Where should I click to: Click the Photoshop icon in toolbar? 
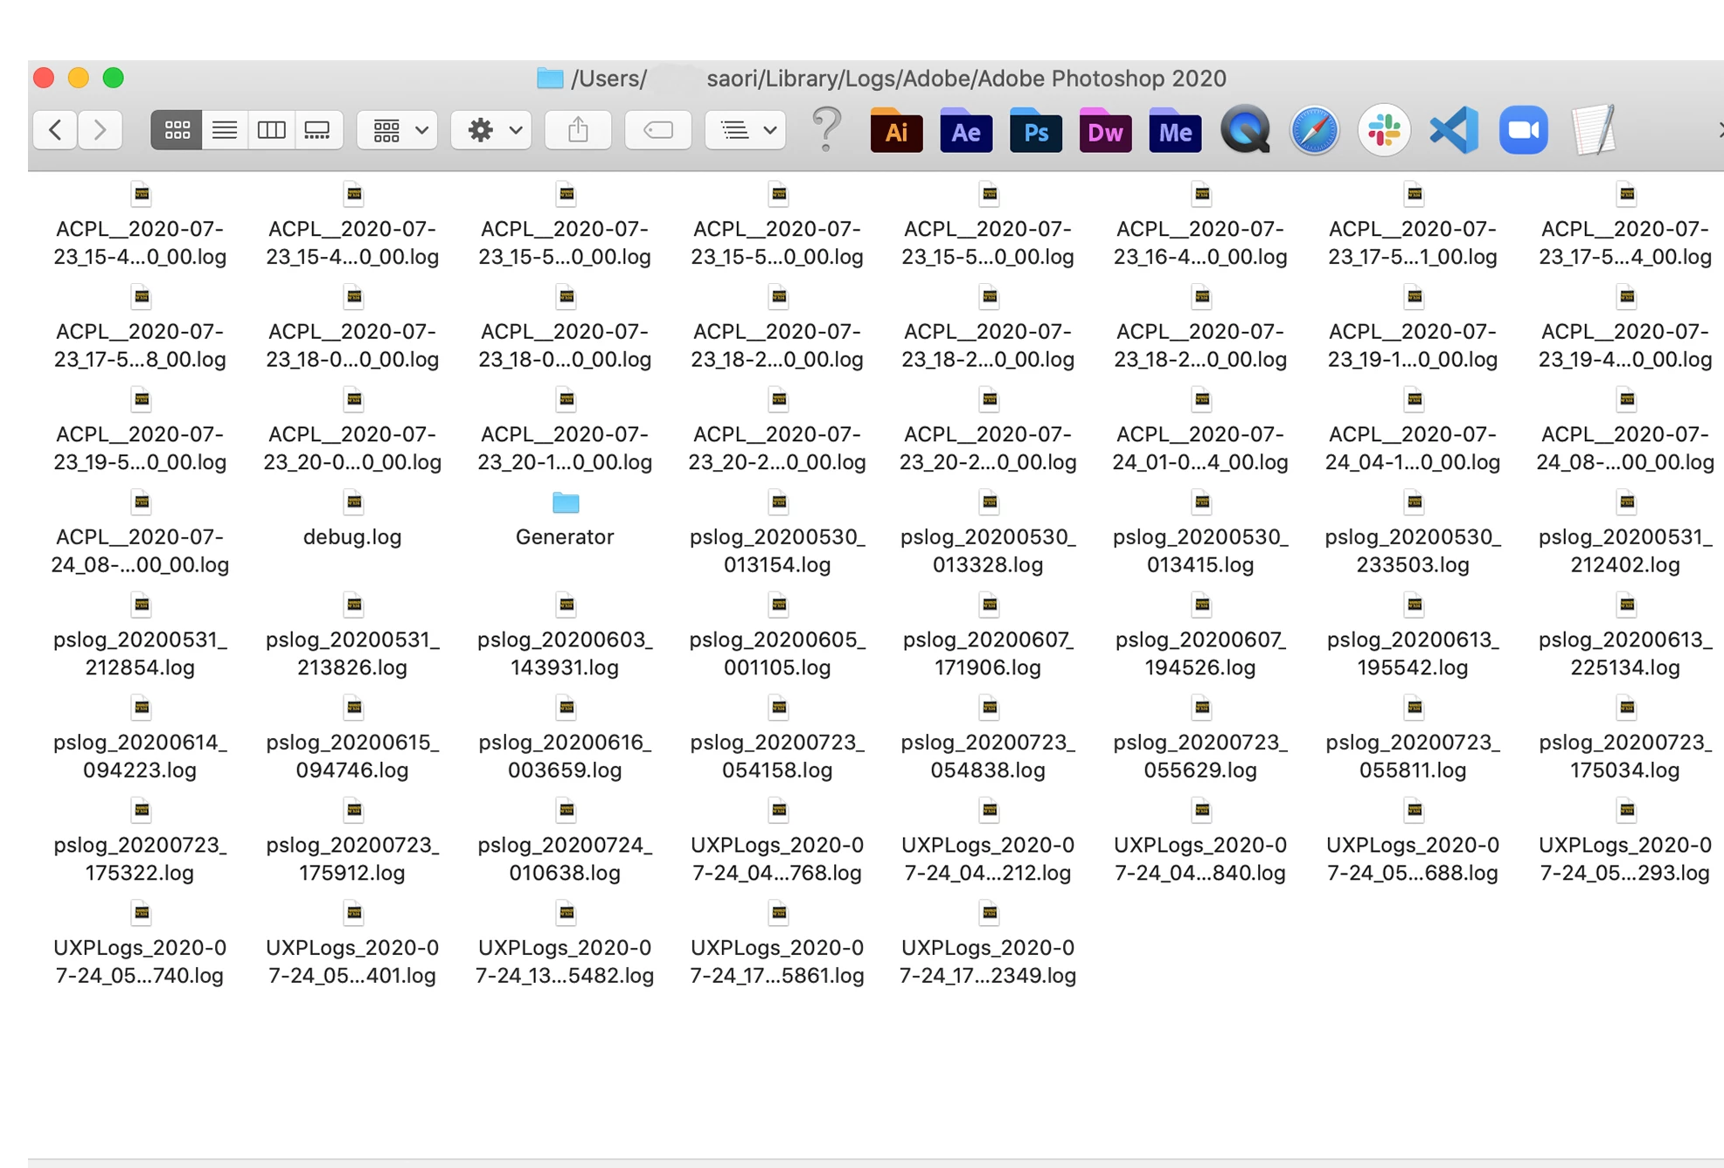1035,131
